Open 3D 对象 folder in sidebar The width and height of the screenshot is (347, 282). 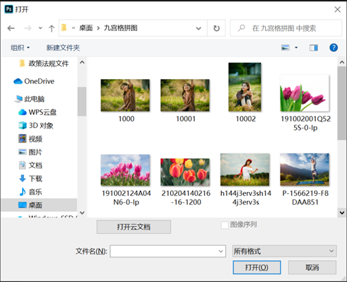[x=36, y=125]
